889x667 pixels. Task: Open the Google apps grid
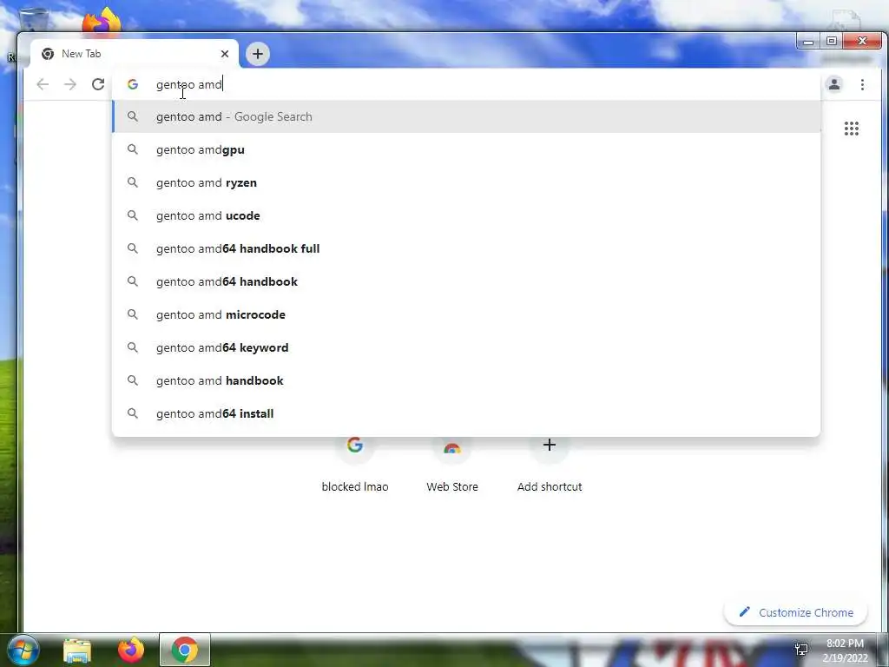[852, 129]
